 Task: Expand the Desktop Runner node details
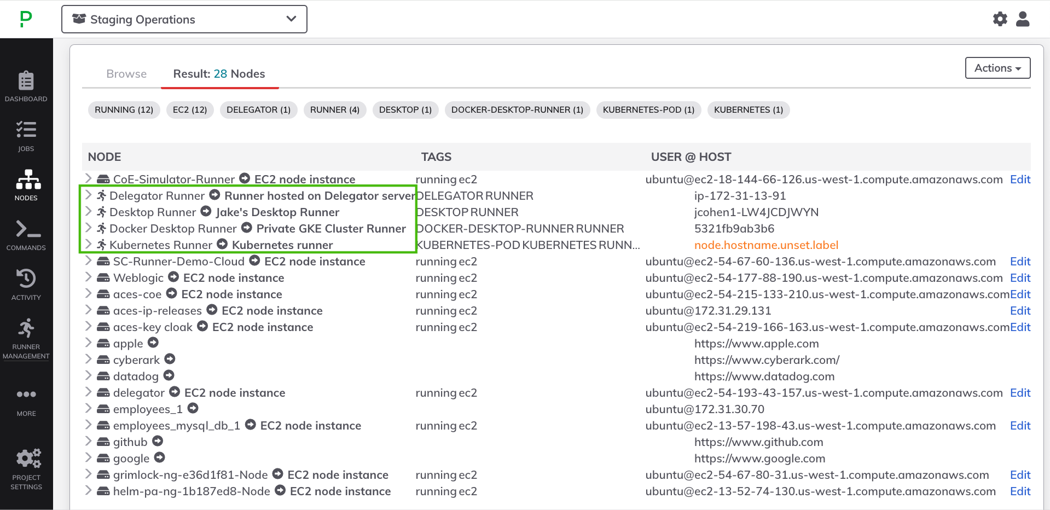point(88,211)
